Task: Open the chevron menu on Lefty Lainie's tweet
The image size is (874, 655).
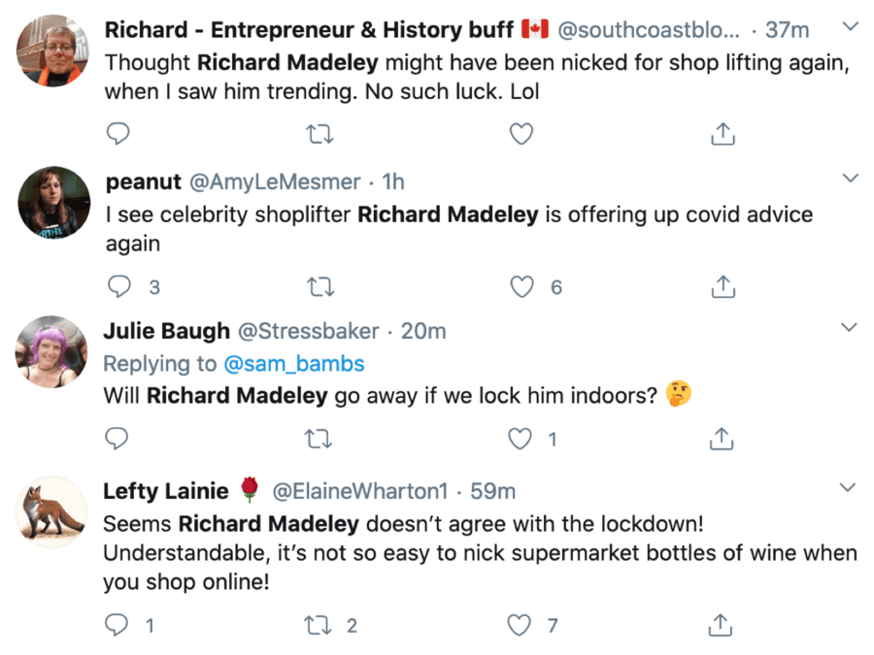Action: 849,486
